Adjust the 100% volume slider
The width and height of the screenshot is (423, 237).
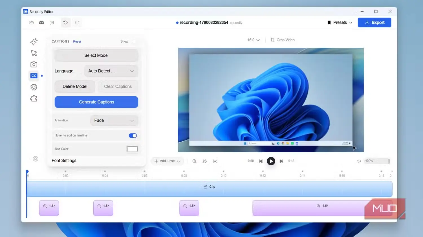click(x=376, y=161)
